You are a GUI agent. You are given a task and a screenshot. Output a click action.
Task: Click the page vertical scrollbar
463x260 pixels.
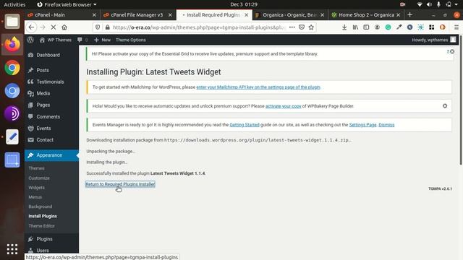click(x=461, y=100)
